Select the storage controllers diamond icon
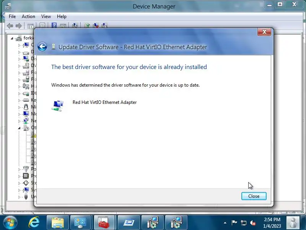 coord(26,183)
